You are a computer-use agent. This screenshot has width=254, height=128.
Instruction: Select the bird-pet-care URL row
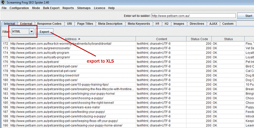(x=44, y=66)
